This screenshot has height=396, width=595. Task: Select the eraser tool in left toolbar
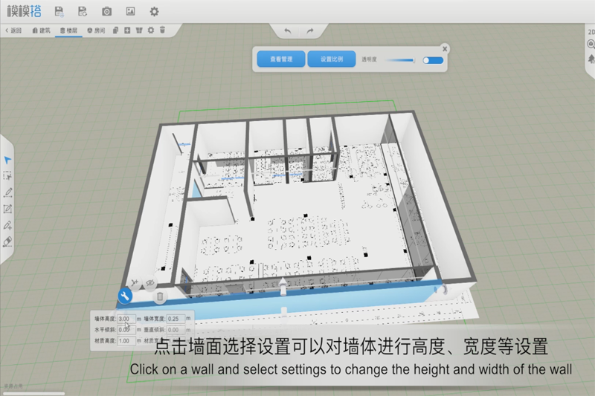tap(8, 241)
